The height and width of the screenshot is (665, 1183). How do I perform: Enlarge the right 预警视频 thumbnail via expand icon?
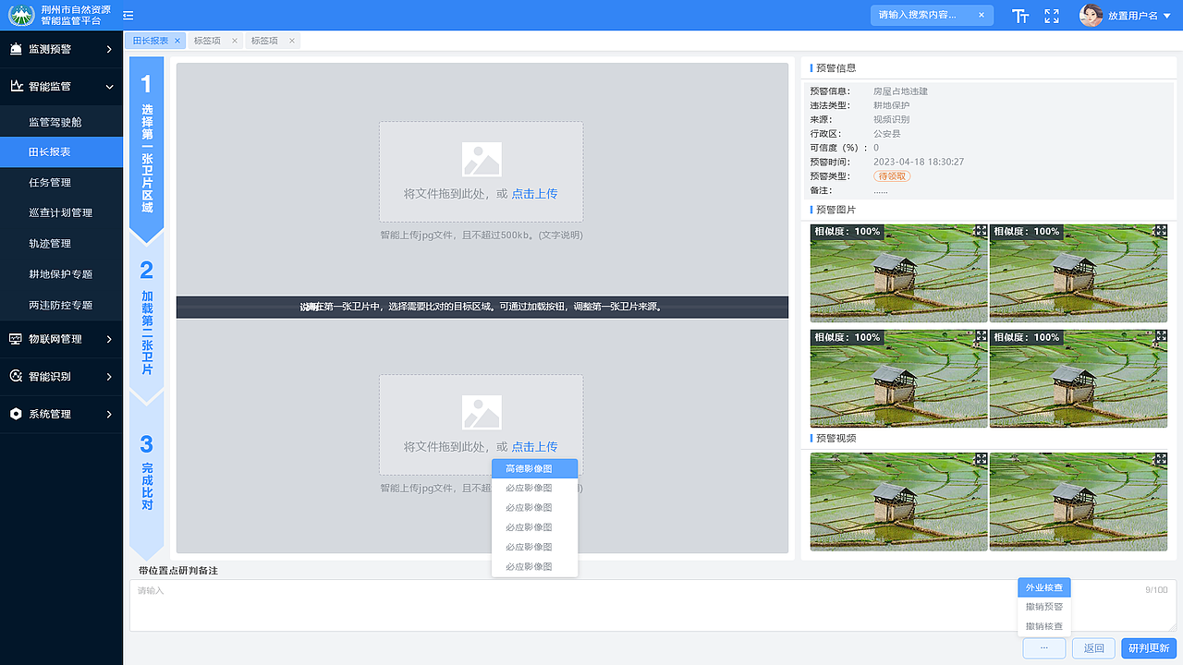coord(1160,458)
